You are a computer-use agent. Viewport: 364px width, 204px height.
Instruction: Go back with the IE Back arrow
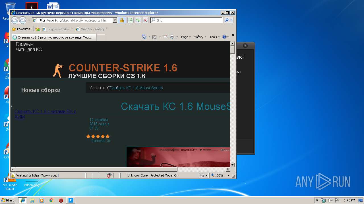pos(15,20)
